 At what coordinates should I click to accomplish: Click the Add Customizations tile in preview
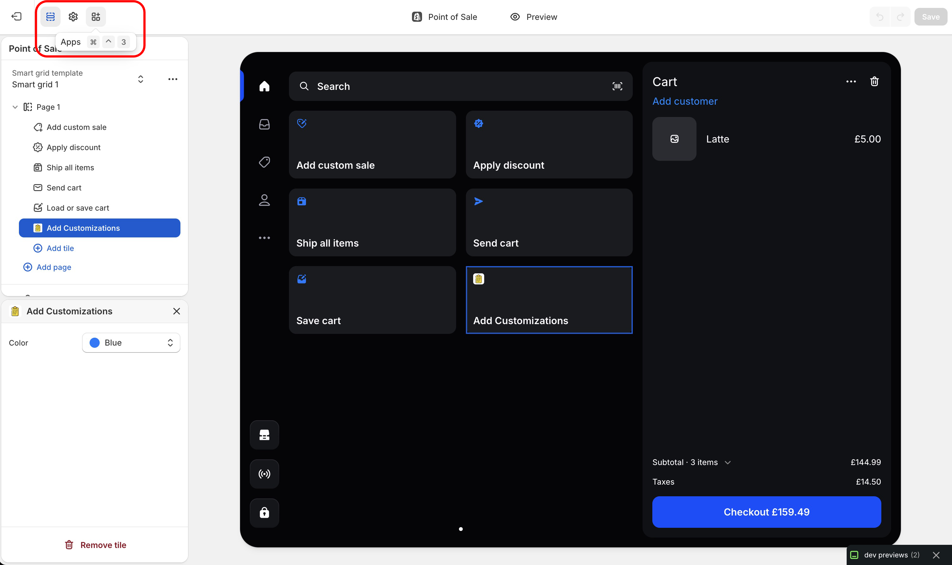click(549, 300)
